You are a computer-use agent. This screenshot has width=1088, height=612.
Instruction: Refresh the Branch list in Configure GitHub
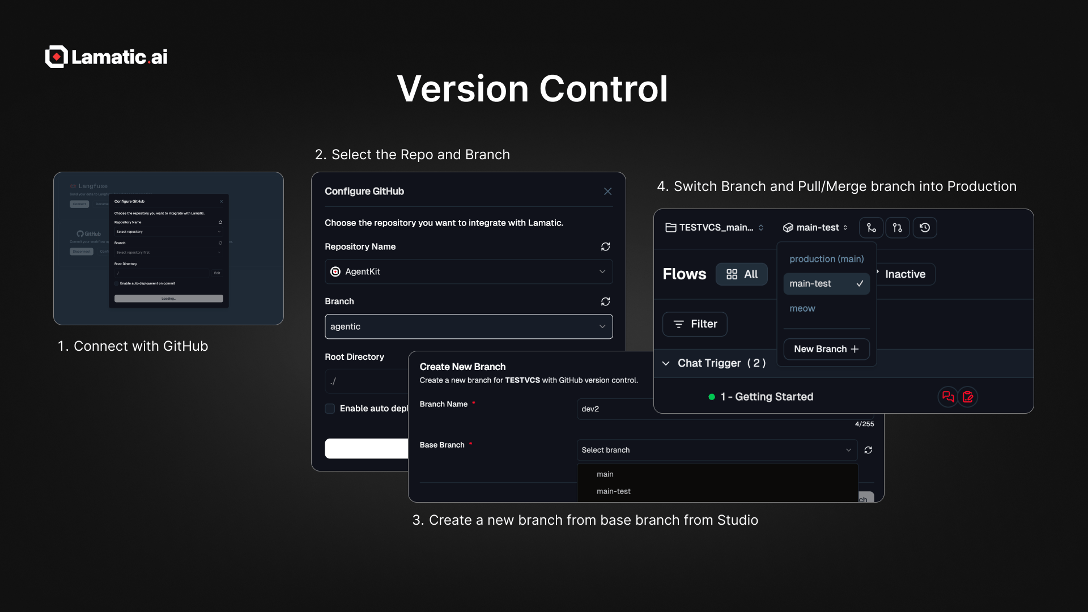pos(605,301)
